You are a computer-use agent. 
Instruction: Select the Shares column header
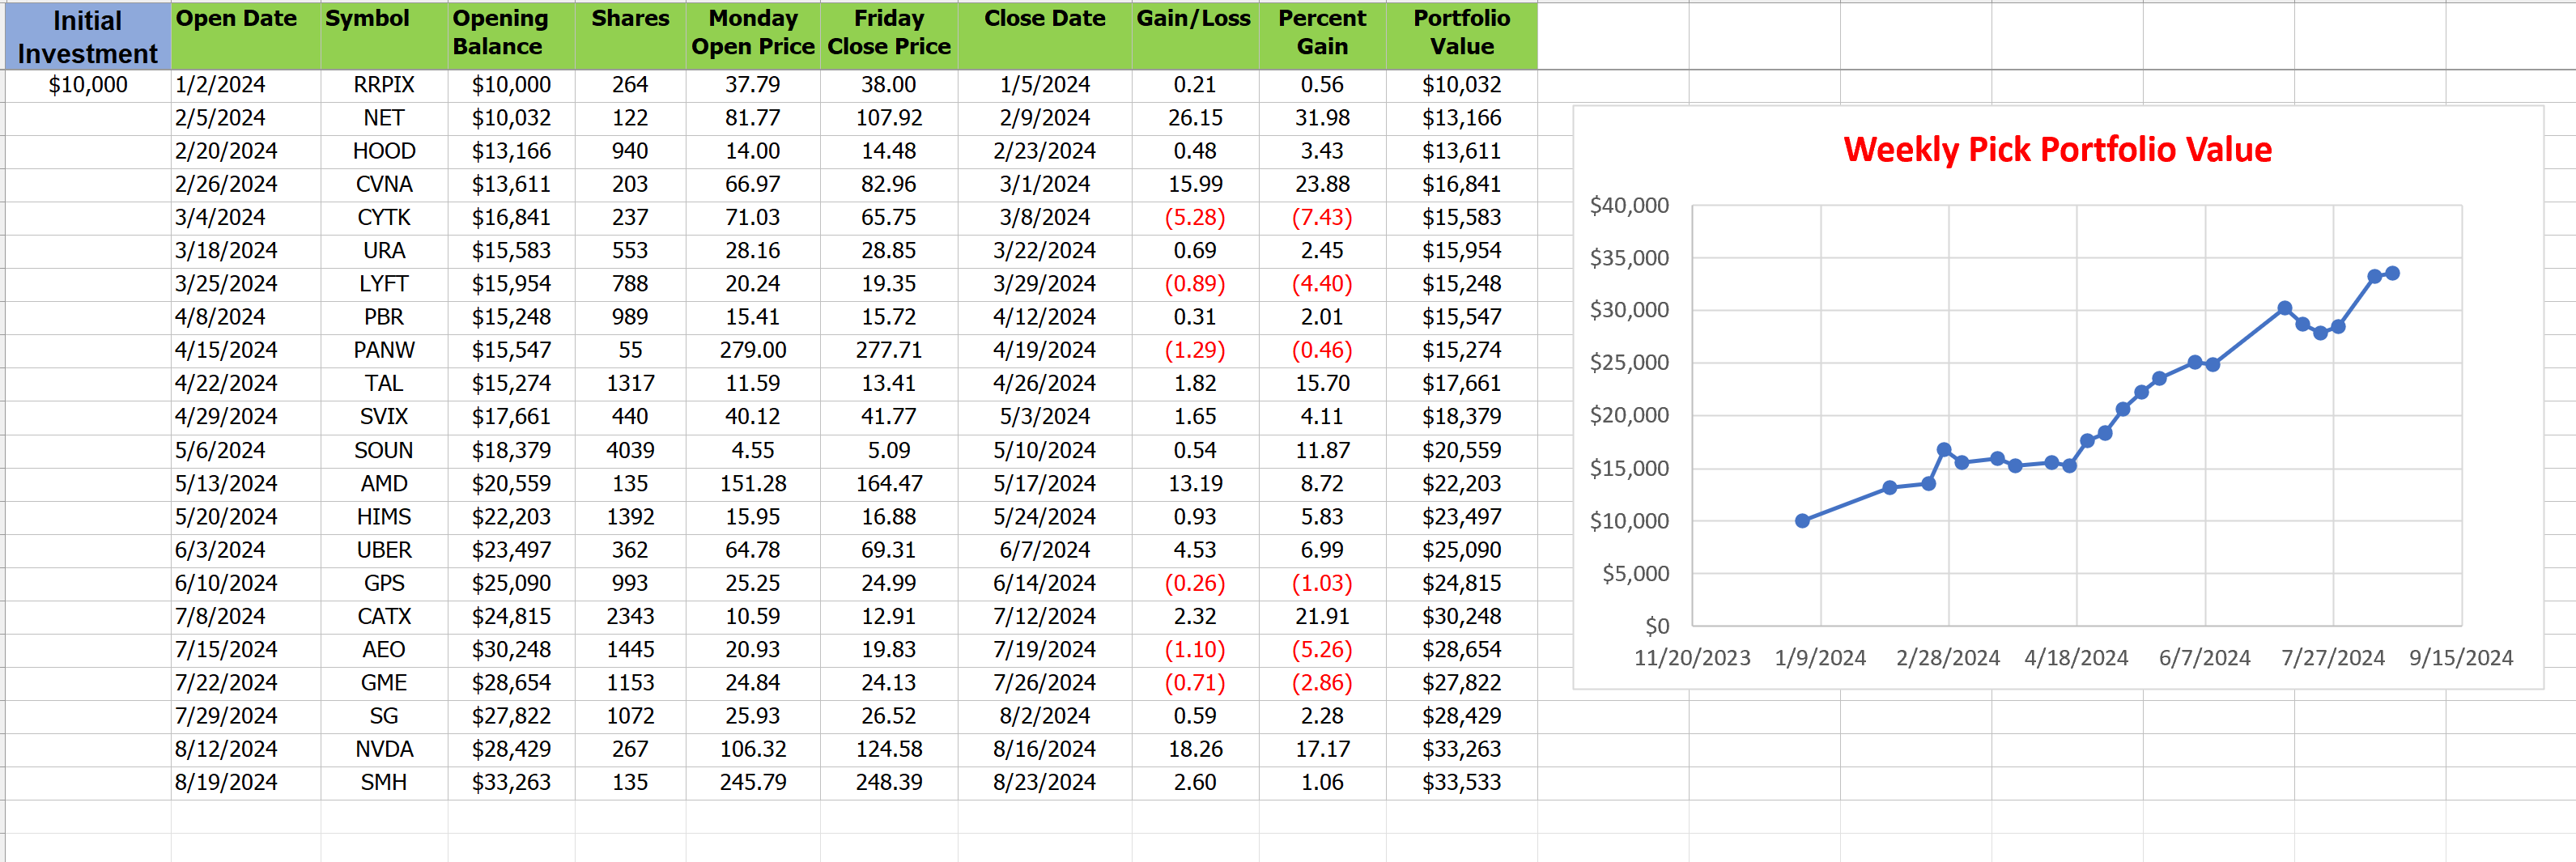(x=630, y=19)
